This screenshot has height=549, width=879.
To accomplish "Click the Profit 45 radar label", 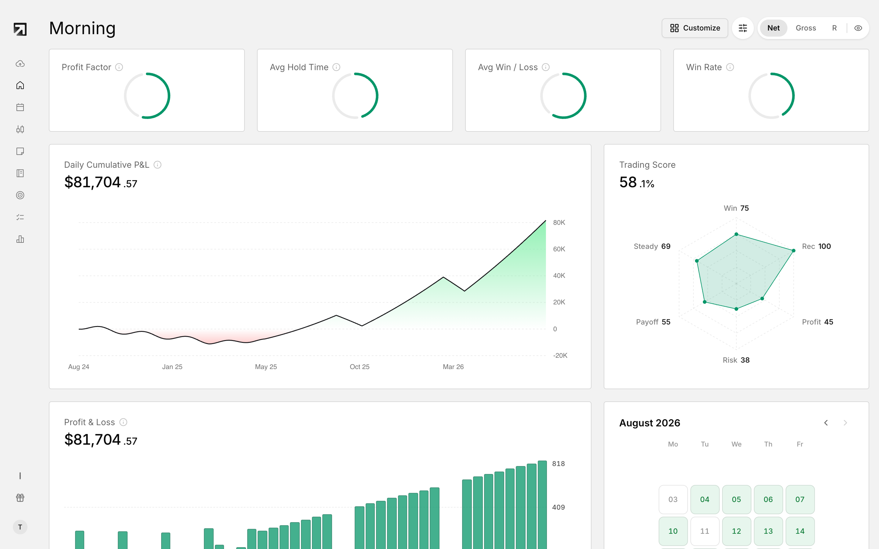I will pos(817,322).
